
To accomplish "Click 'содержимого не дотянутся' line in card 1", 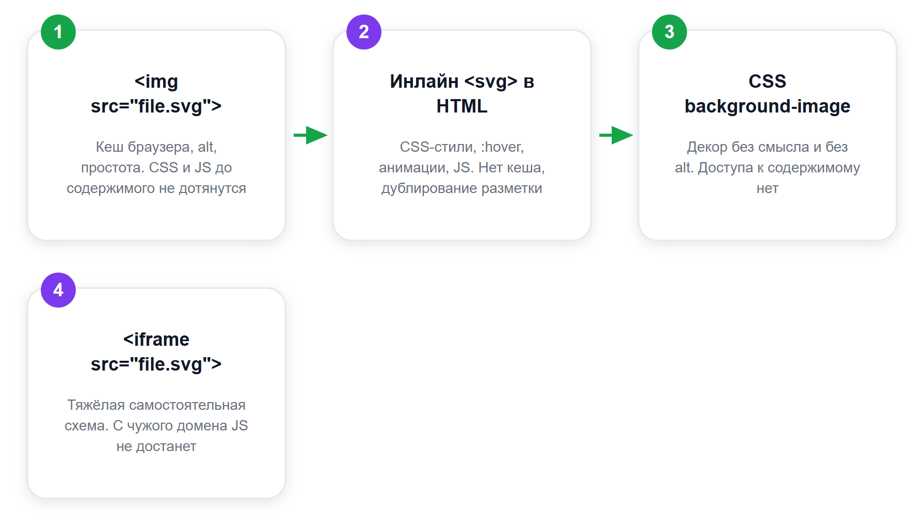I will point(156,188).
